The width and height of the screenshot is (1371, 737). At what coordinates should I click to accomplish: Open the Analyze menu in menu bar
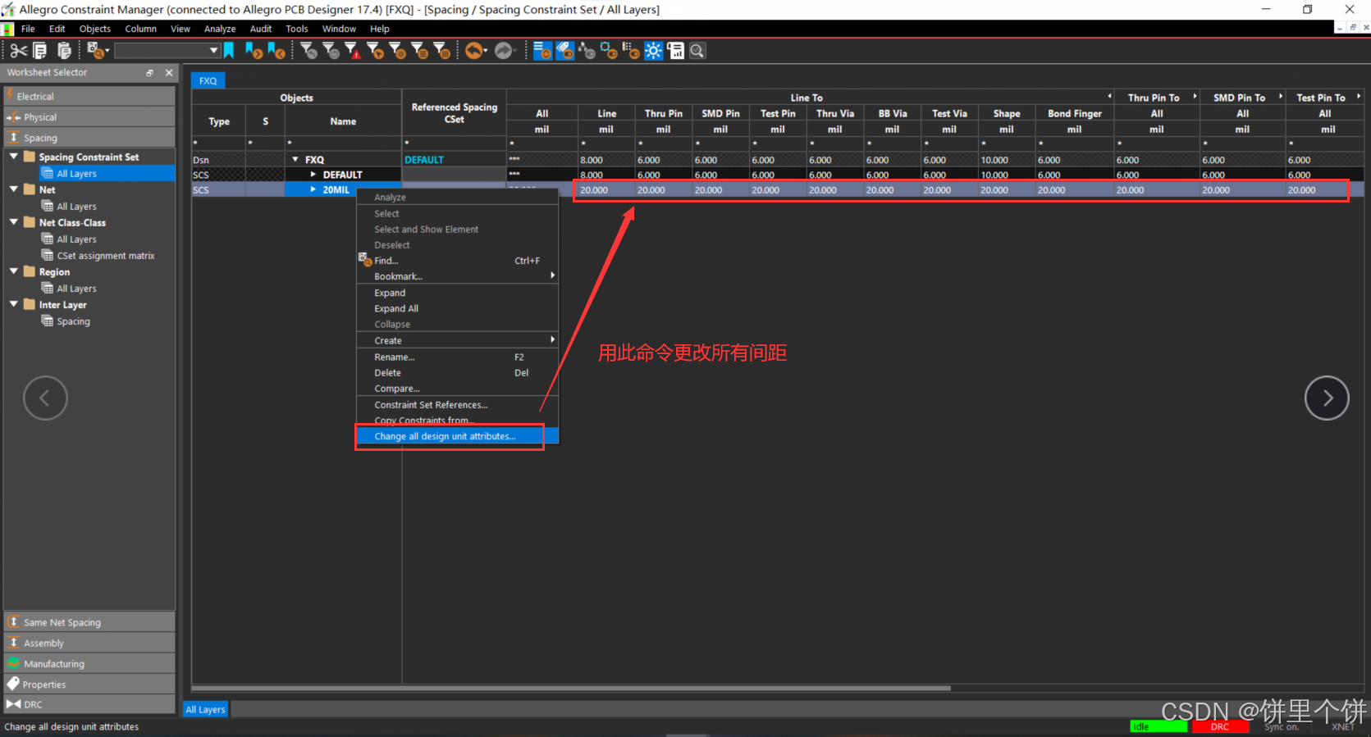tap(220, 29)
